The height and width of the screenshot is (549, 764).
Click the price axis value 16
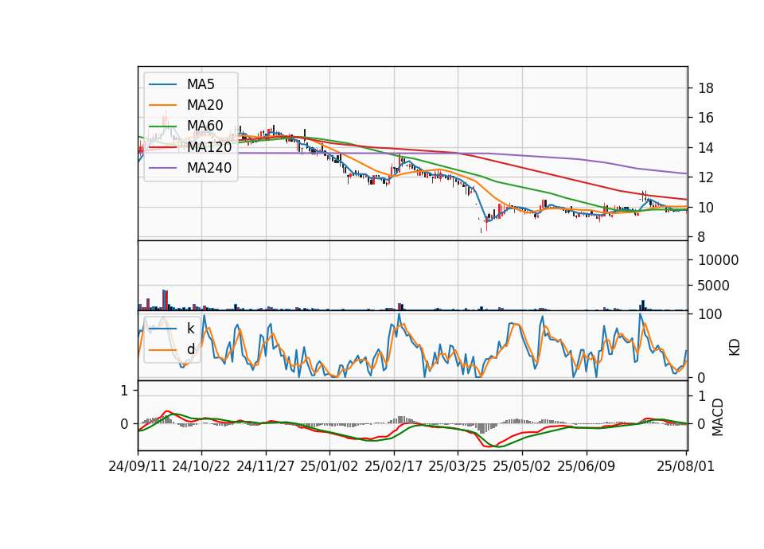706,118
